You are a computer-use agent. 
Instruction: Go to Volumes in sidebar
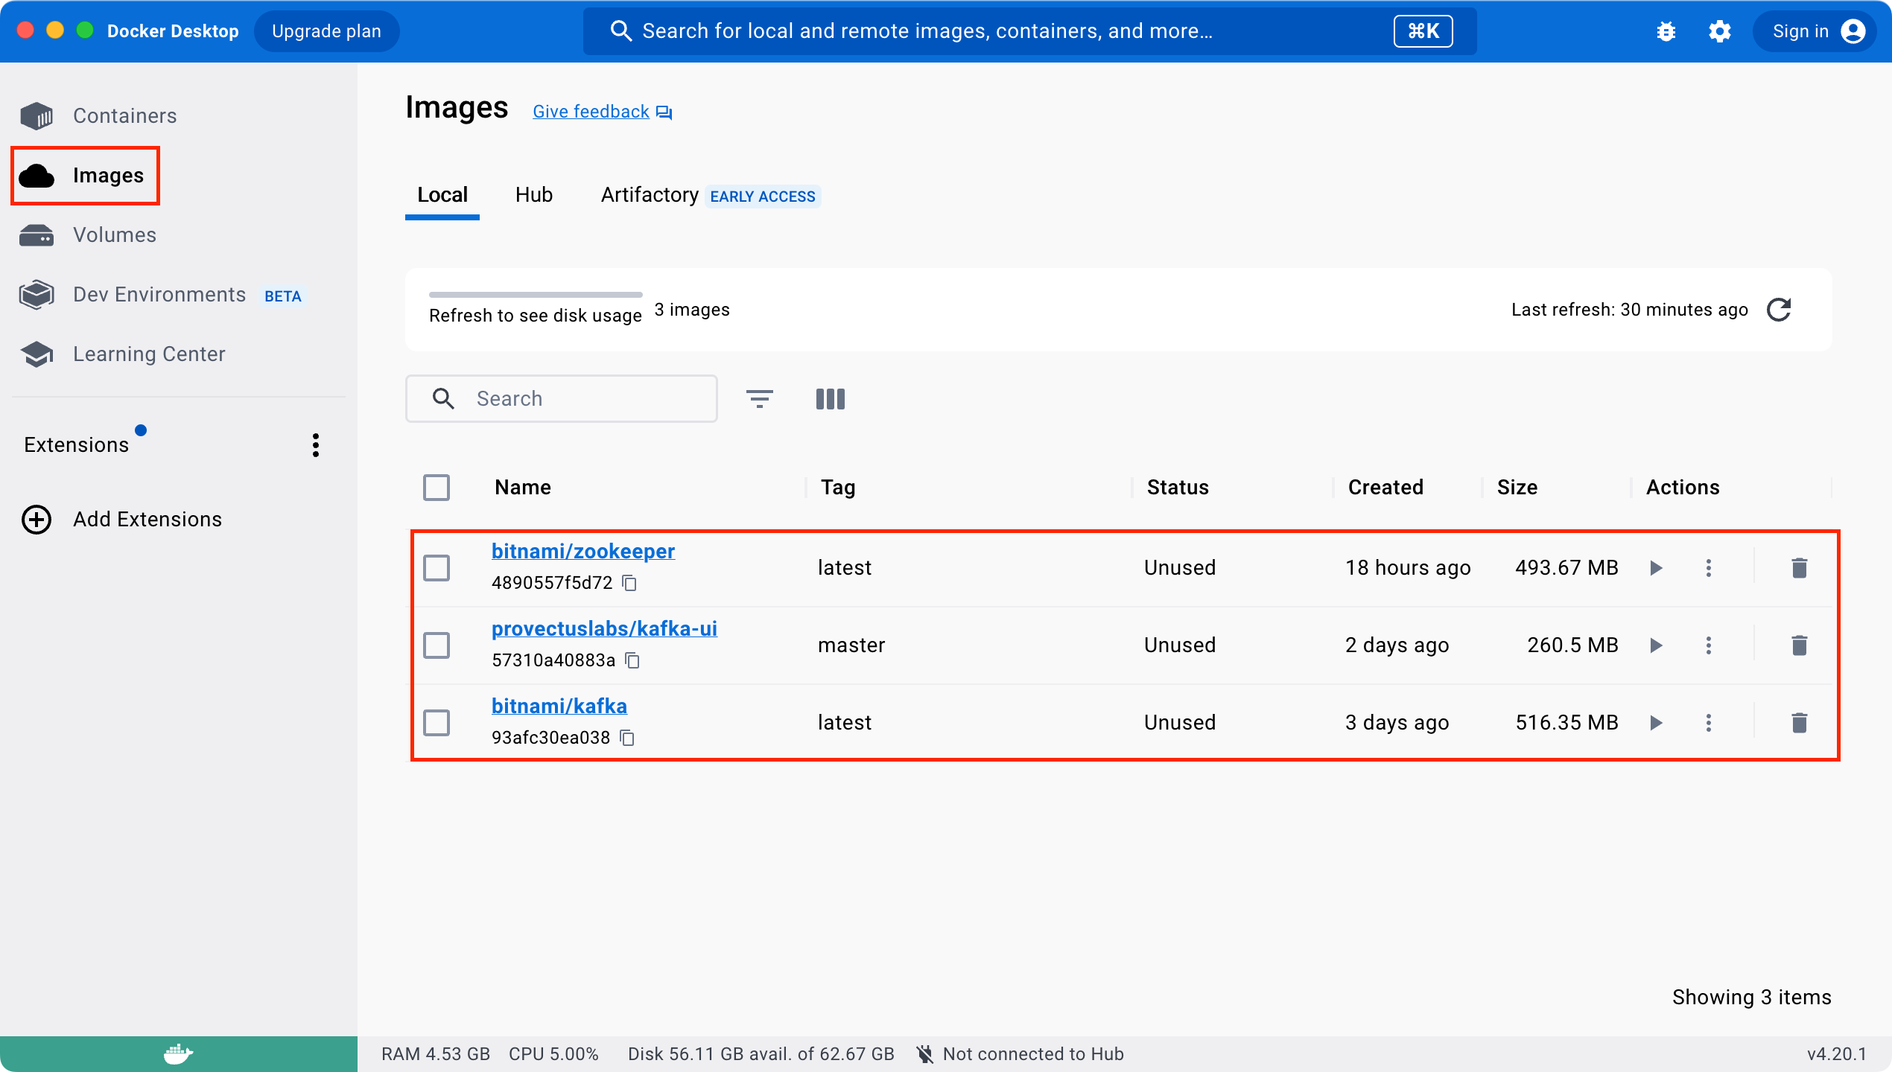click(114, 235)
